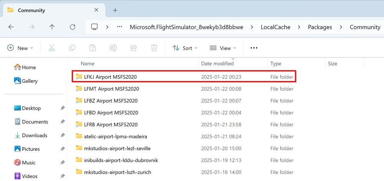384x181 pixels.
Task: Refresh the current folder view
Action: [x=73, y=27]
